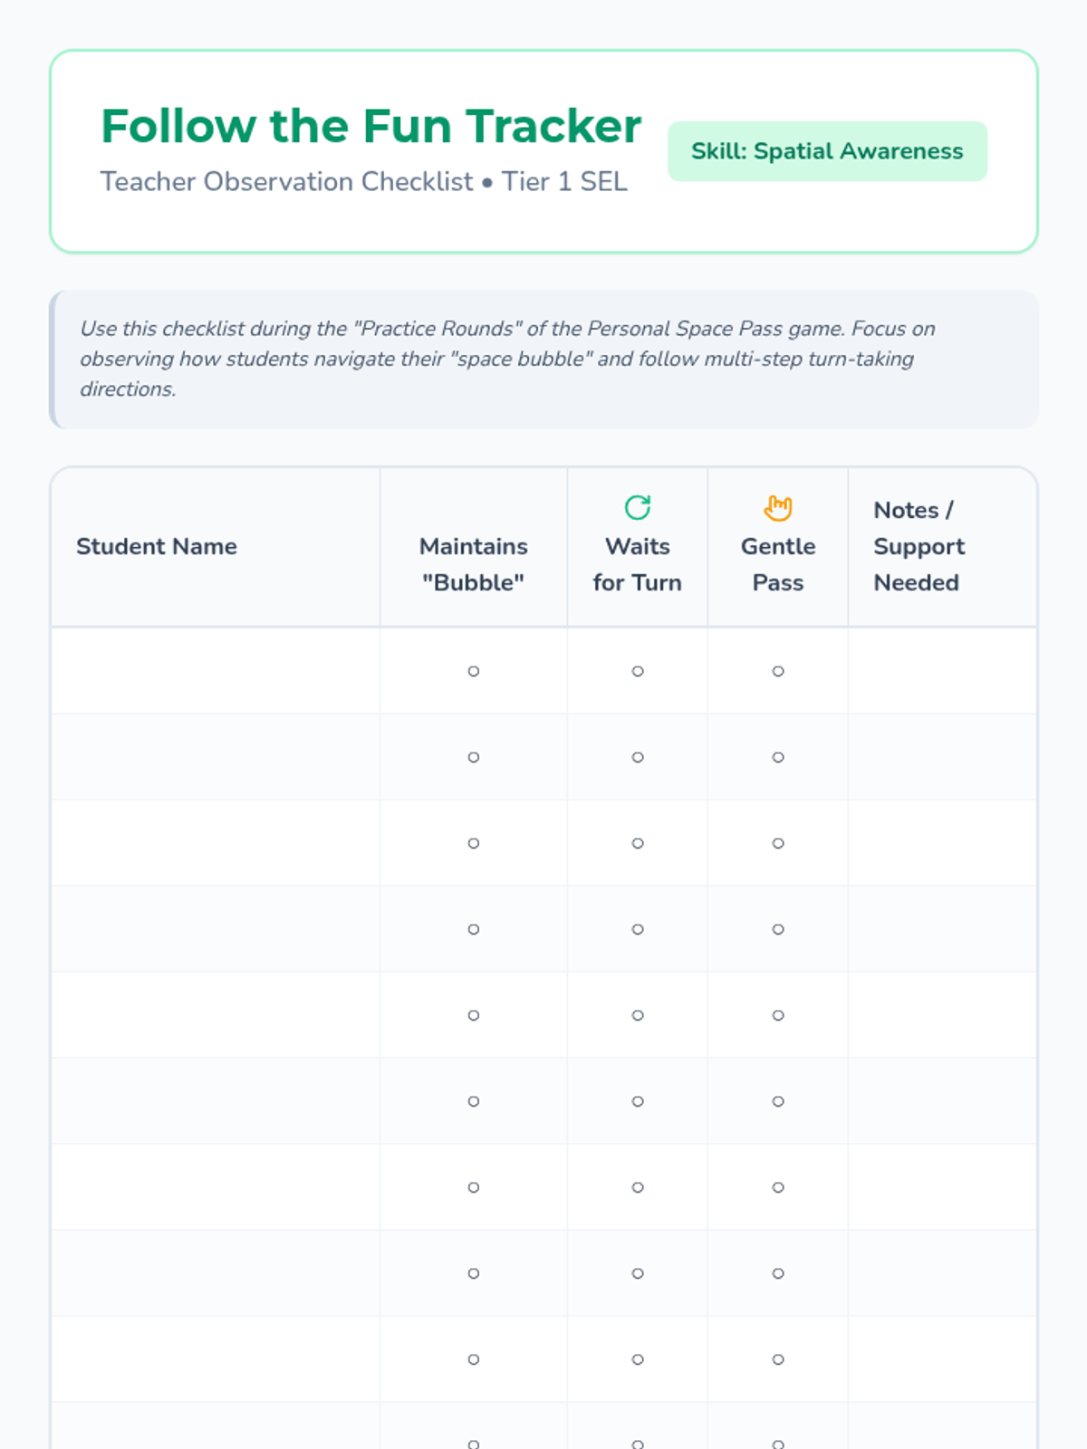1087x1449 pixels.
Task: Select fourth row Waits for Turn circle
Action: click(638, 929)
